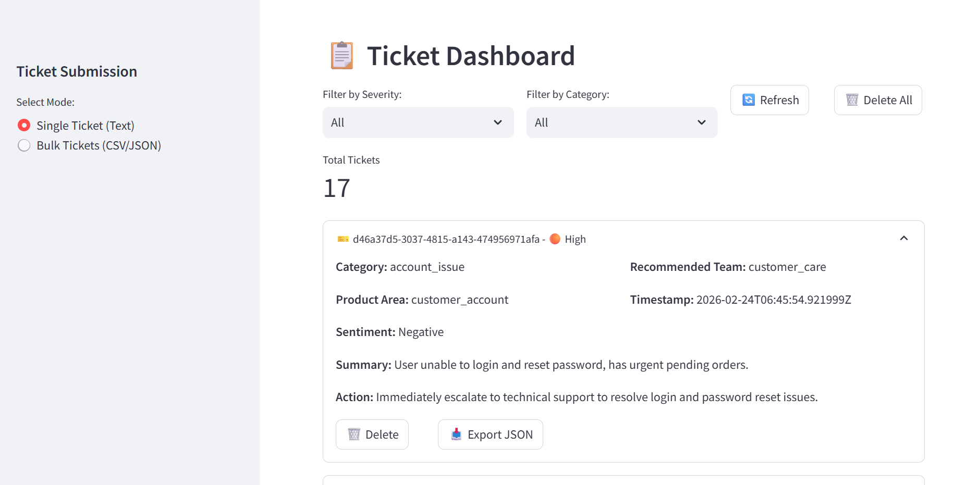This screenshot has width=978, height=485.
Task: Select the Single Ticket (Text) mode
Action: pos(24,126)
